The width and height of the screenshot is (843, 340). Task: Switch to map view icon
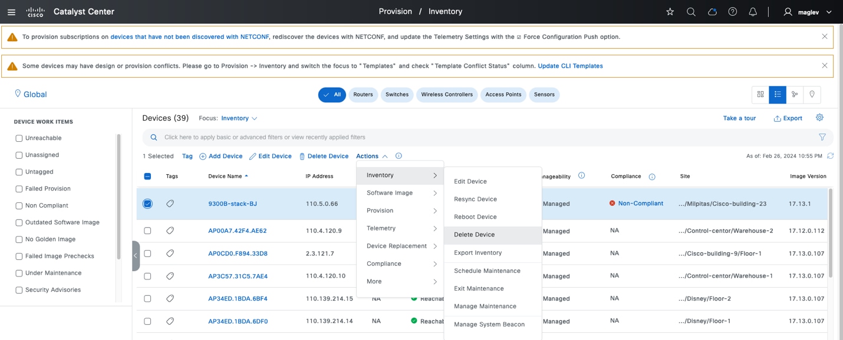pos(812,94)
